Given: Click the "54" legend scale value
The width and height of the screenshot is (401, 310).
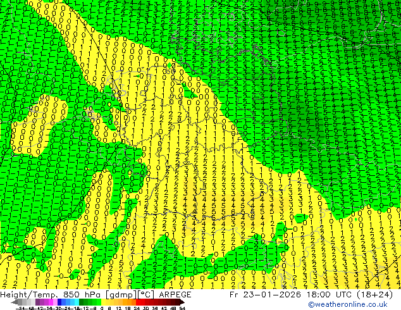Looking at the screenshot, I should coord(182,308).
